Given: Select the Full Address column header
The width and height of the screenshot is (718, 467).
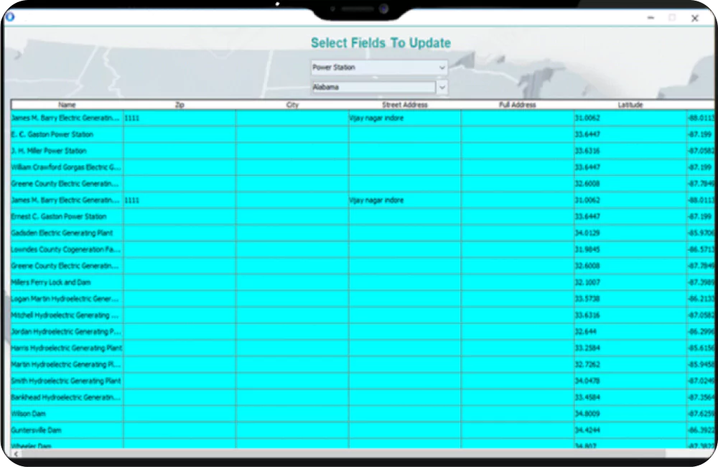Looking at the screenshot, I should (x=518, y=105).
